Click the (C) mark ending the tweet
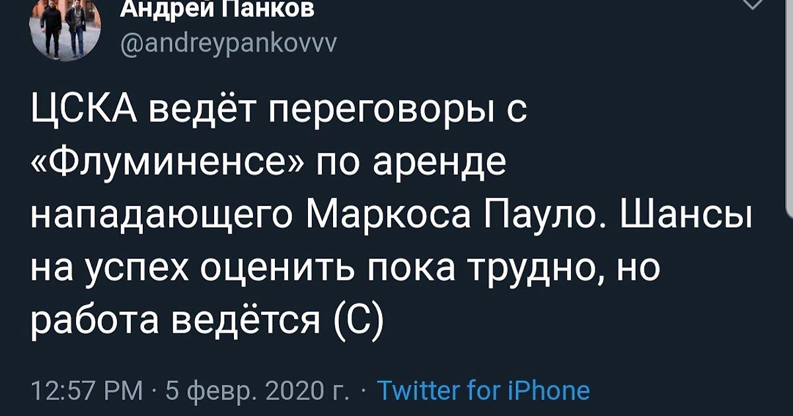 click(x=357, y=323)
